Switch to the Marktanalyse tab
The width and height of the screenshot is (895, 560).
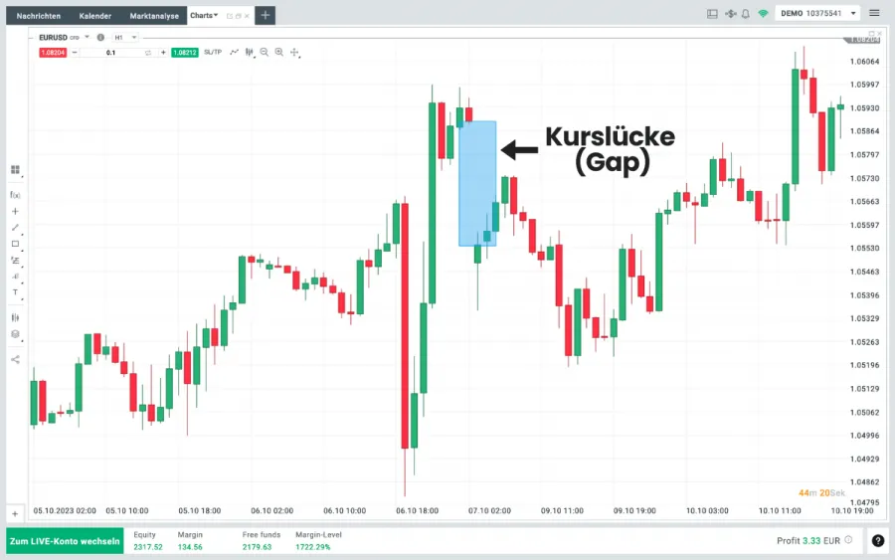[x=154, y=16]
